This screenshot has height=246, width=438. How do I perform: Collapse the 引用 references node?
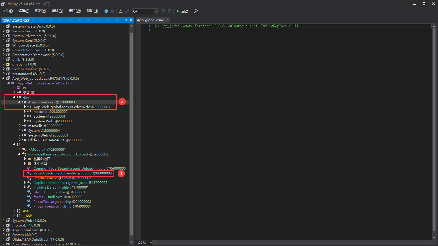tap(14, 97)
